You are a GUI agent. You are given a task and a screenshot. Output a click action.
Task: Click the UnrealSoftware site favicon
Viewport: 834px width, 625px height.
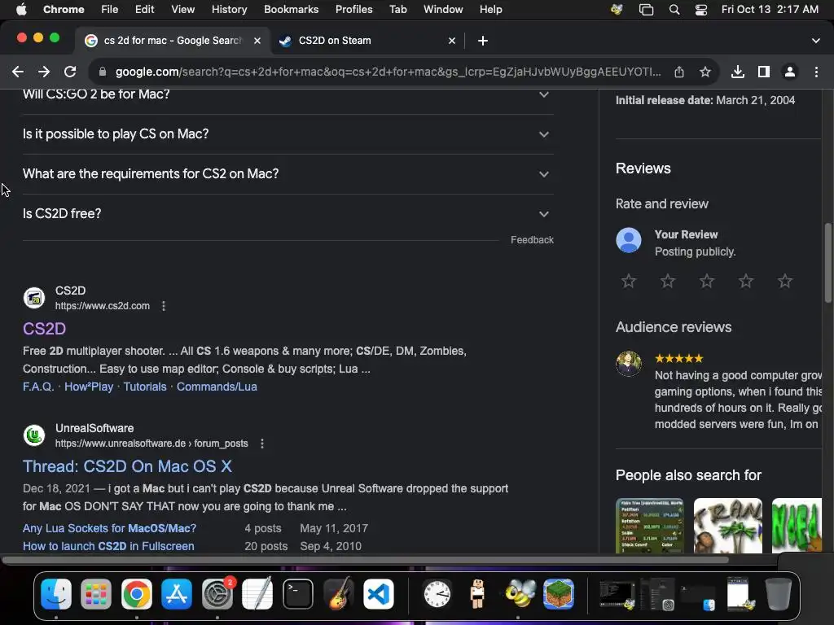coord(34,435)
